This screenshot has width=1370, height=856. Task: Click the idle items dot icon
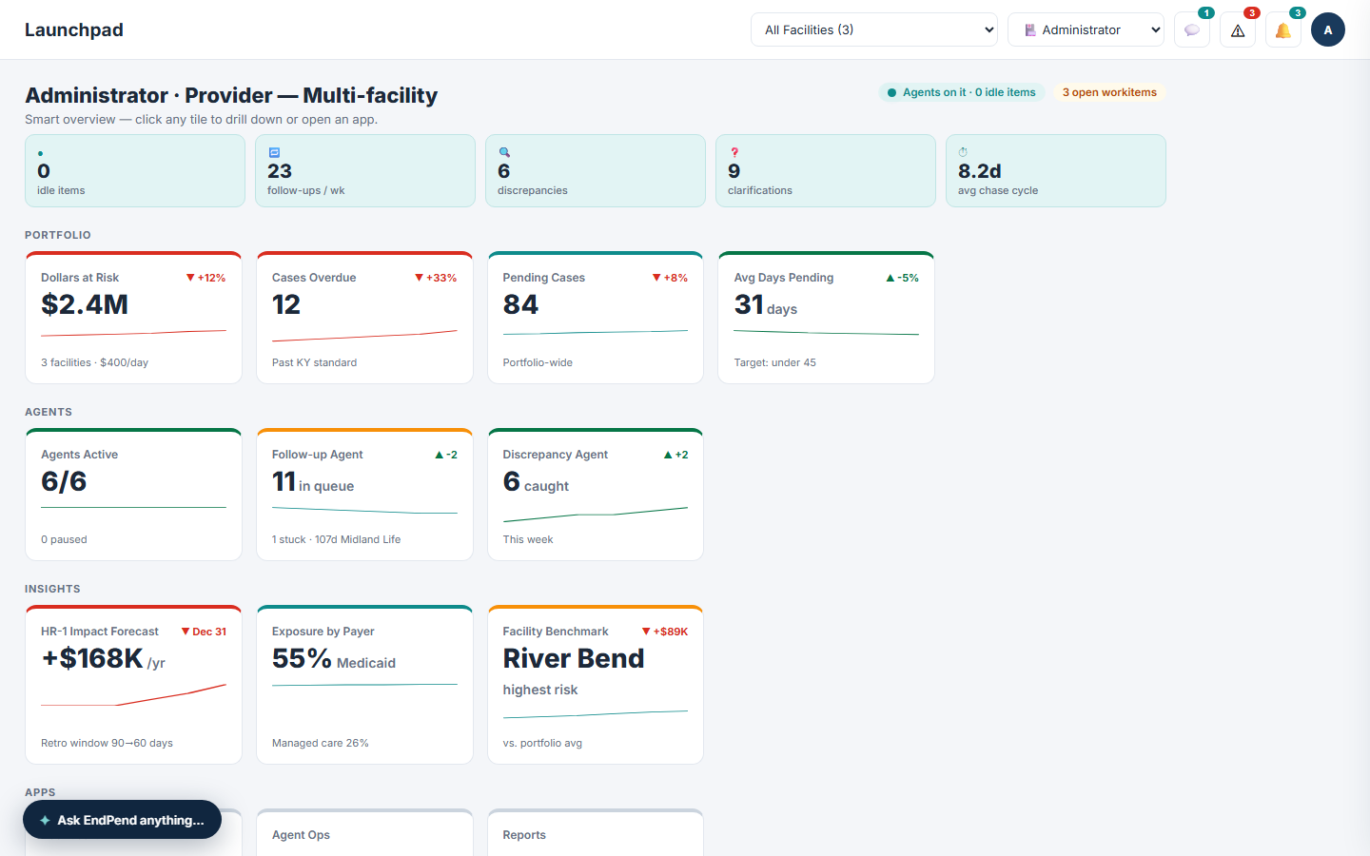pos(40,153)
